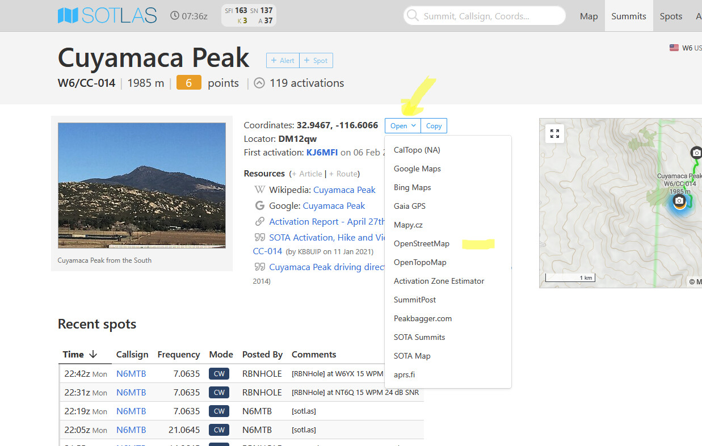702x446 pixels.
Task: Open Activation Report - April 27th link
Action: point(327,221)
